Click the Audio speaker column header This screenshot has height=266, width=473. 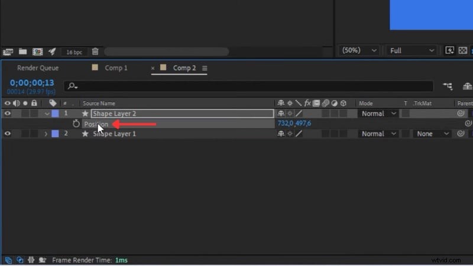17,103
